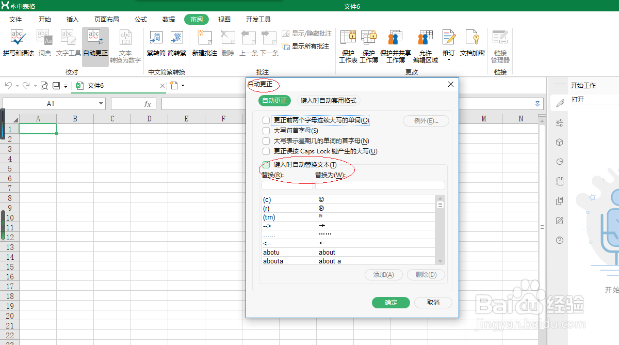Open the Name Box dropdown
The image size is (619, 345).
pos(101,103)
